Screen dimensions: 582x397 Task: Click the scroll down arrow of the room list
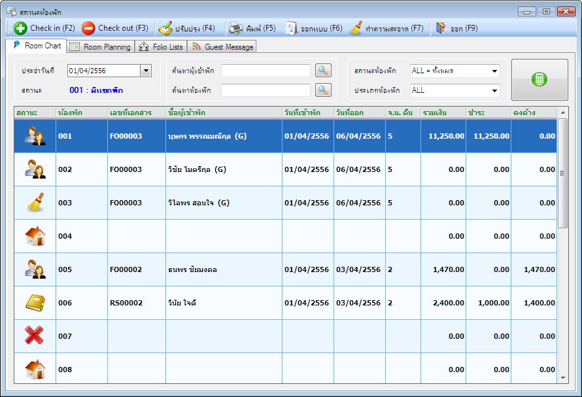[563, 377]
